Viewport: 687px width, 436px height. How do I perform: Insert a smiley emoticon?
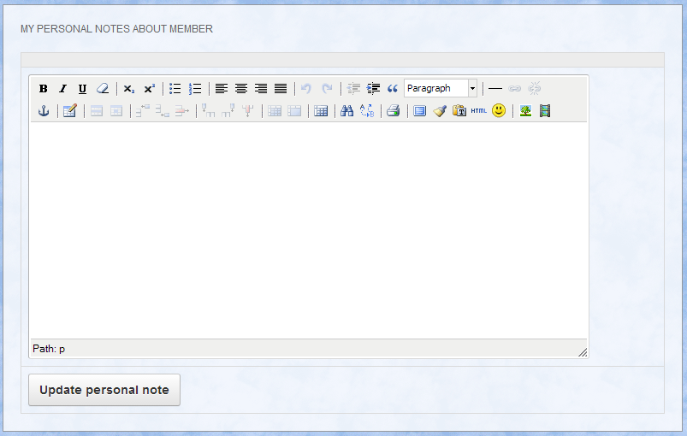tap(499, 111)
